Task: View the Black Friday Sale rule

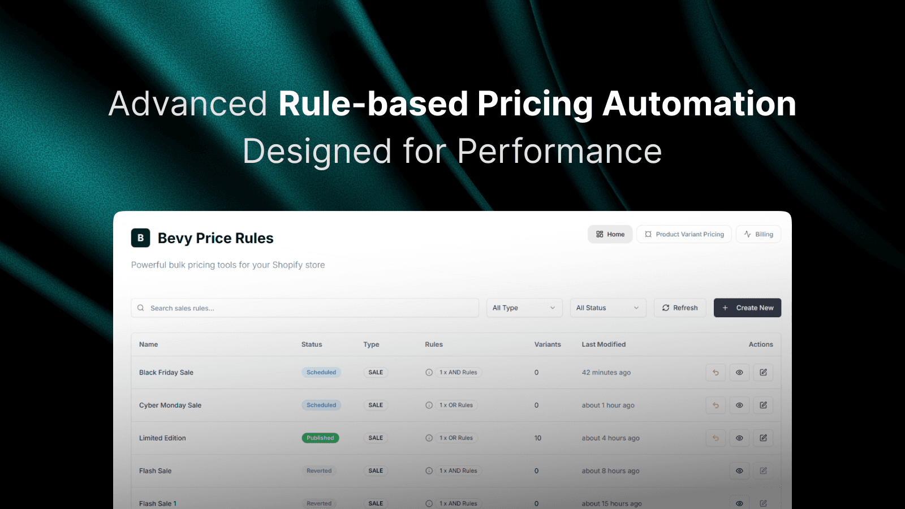Action: (x=739, y=373)
